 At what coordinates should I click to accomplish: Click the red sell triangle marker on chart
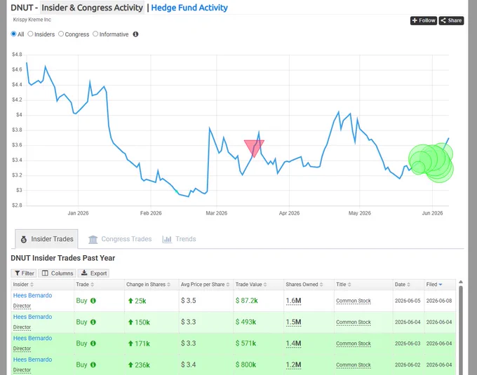click(x=254, y=147)
